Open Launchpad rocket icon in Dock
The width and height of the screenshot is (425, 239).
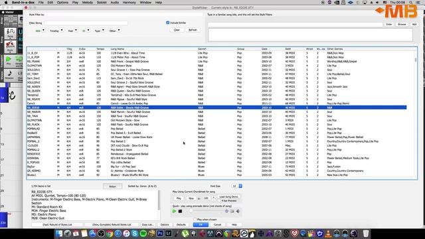point(67,233)
